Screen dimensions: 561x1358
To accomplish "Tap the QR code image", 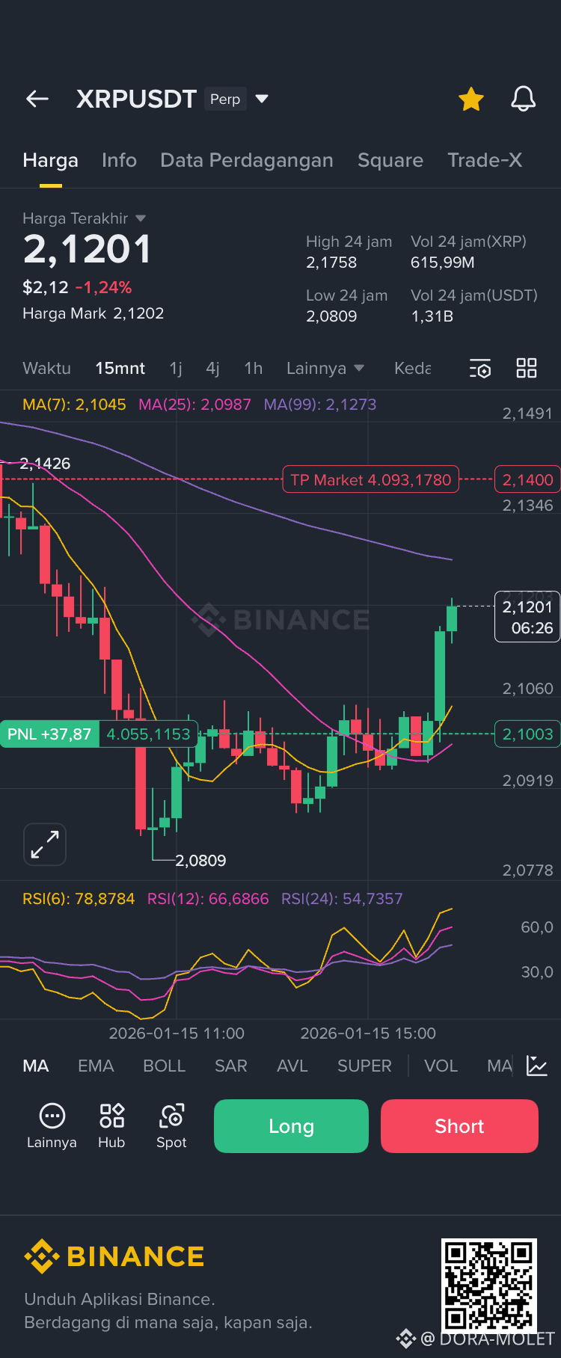I will coord(489,1285).
